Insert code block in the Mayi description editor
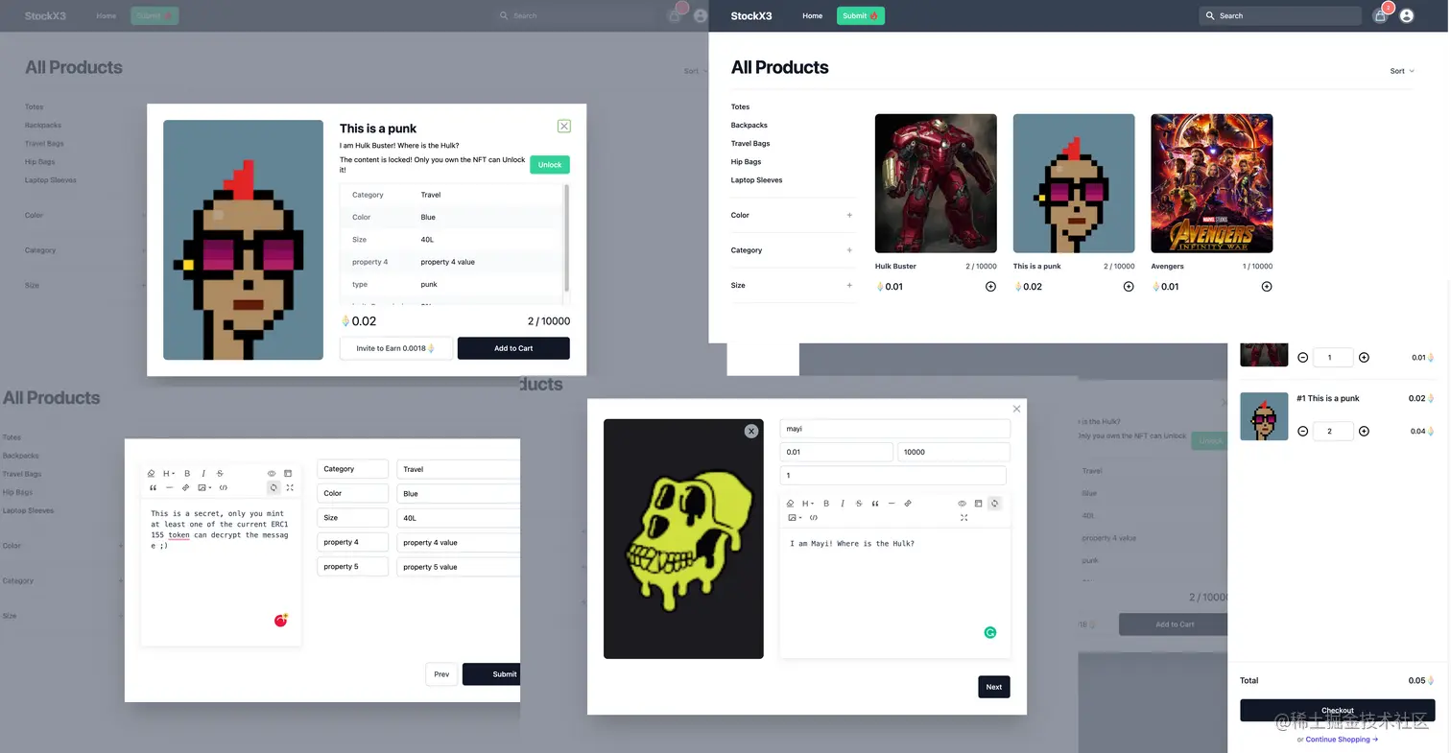The width and height of the screenshot is (1451, 753). point(814,518)
